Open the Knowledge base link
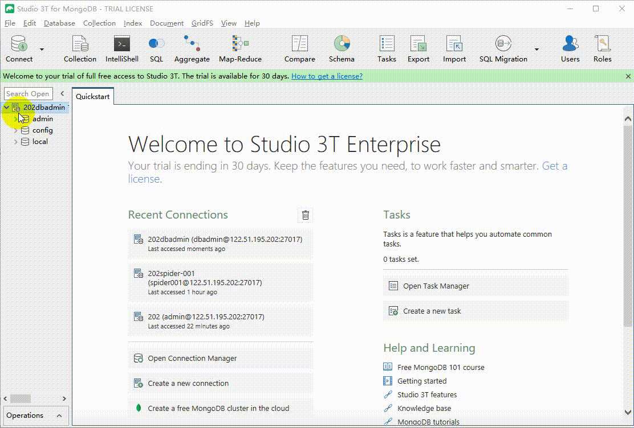This screenshot has width=634, height=428. coord(424,408)
